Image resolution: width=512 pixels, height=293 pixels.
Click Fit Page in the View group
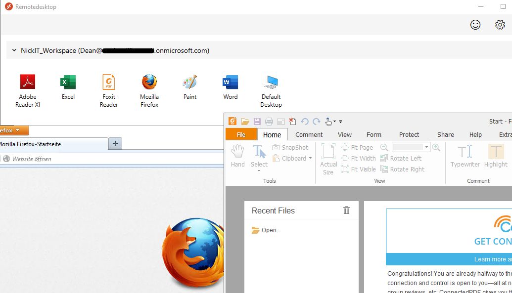point(357,147)
